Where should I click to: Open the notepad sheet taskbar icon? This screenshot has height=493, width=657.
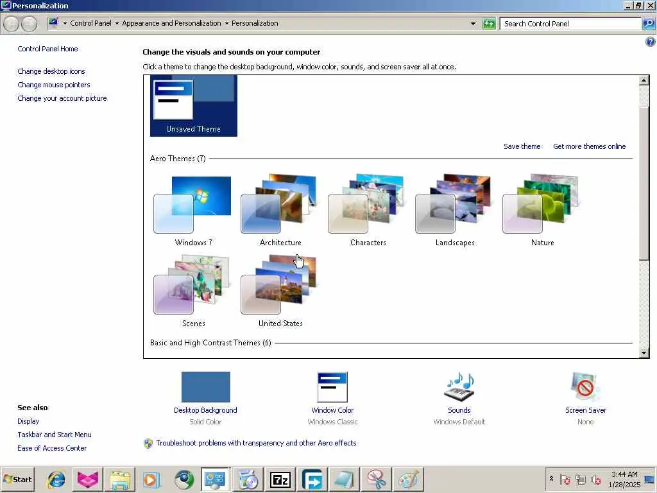tap(344, 479)
